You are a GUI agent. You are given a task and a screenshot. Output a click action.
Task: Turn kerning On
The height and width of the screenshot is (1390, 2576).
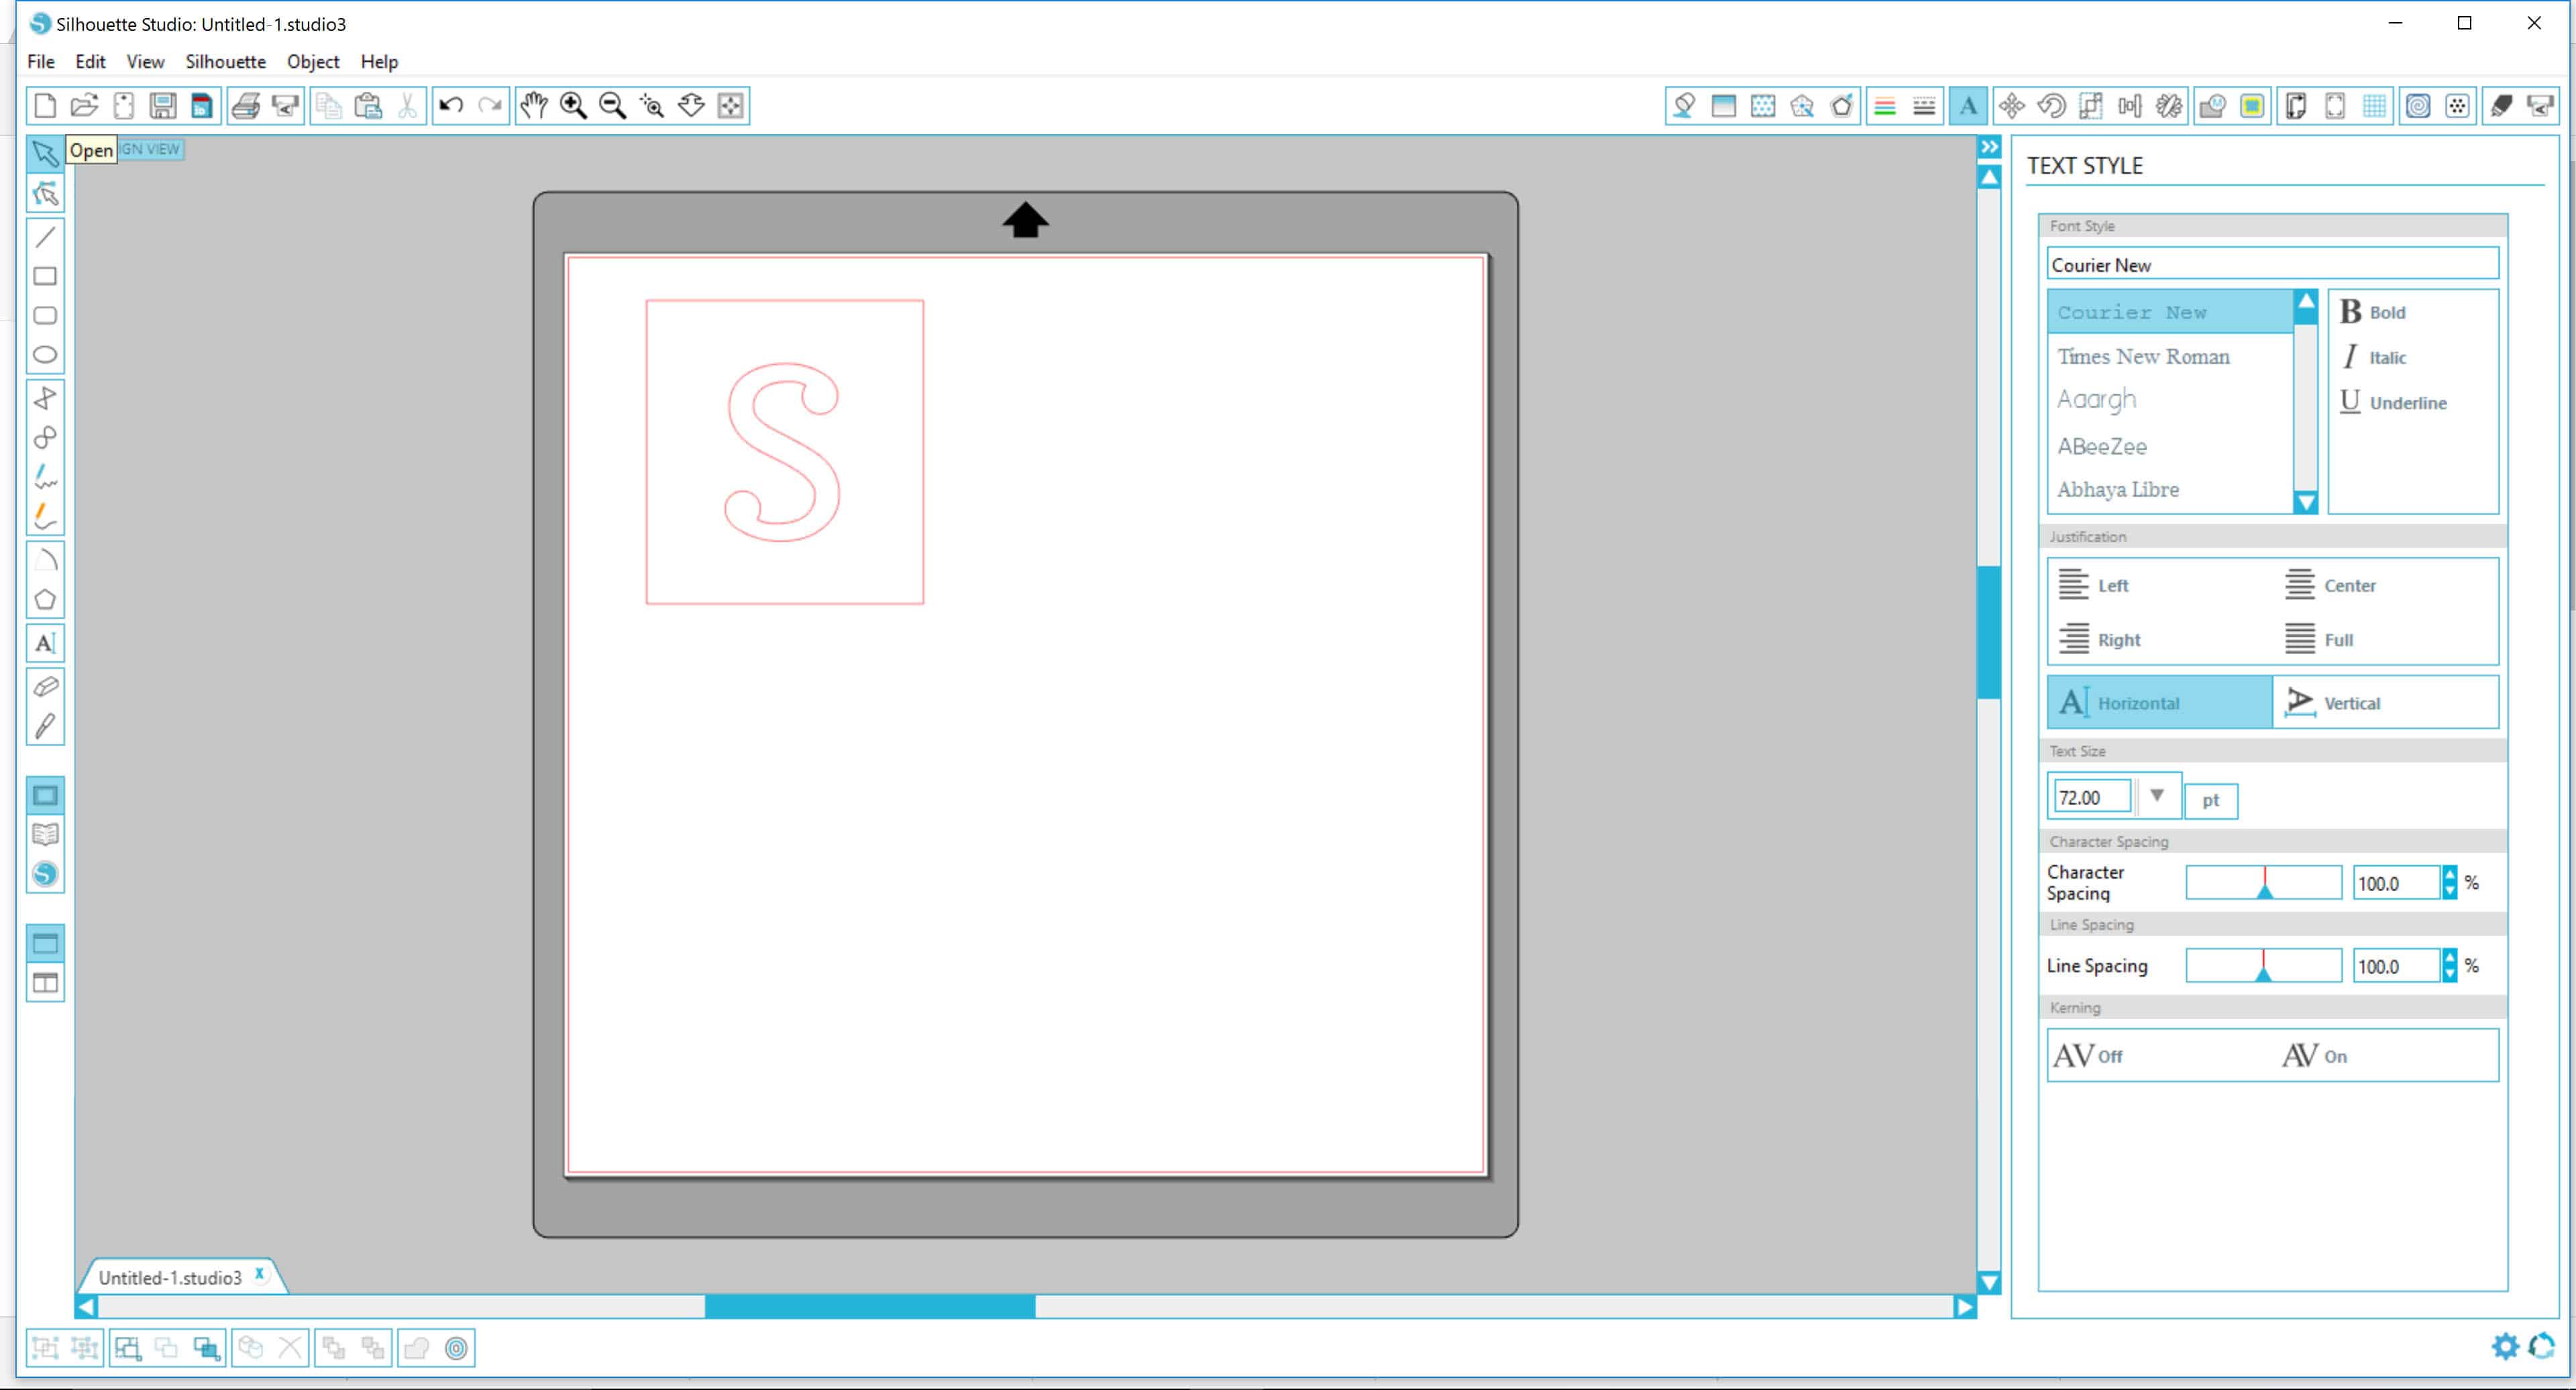2314,1056
